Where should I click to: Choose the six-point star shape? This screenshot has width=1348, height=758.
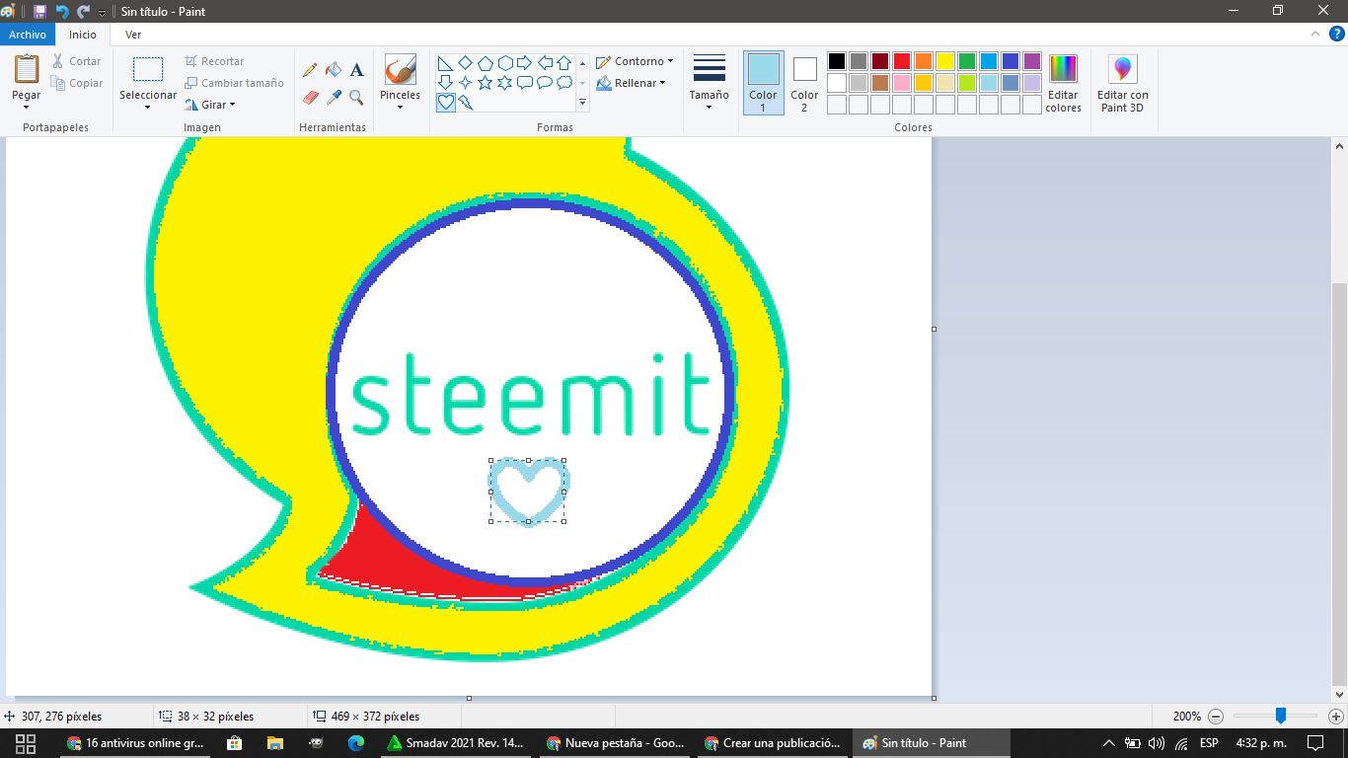coord(504,83)
